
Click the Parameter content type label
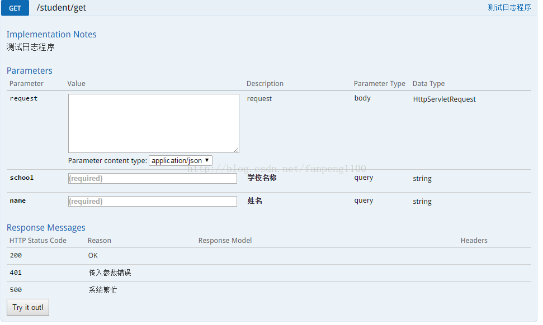coord(107,160)
